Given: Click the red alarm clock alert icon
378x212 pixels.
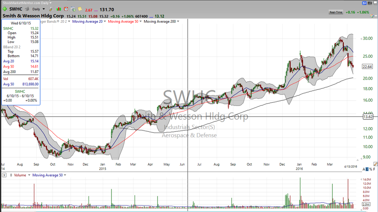Looking at the screenshot, I should coord(66,9).
